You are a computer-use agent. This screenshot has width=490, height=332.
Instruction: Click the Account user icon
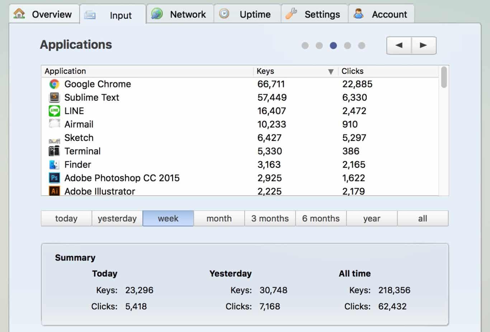[358, 14]
